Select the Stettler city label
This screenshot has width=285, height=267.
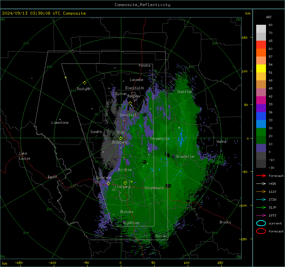pos(185,92)
